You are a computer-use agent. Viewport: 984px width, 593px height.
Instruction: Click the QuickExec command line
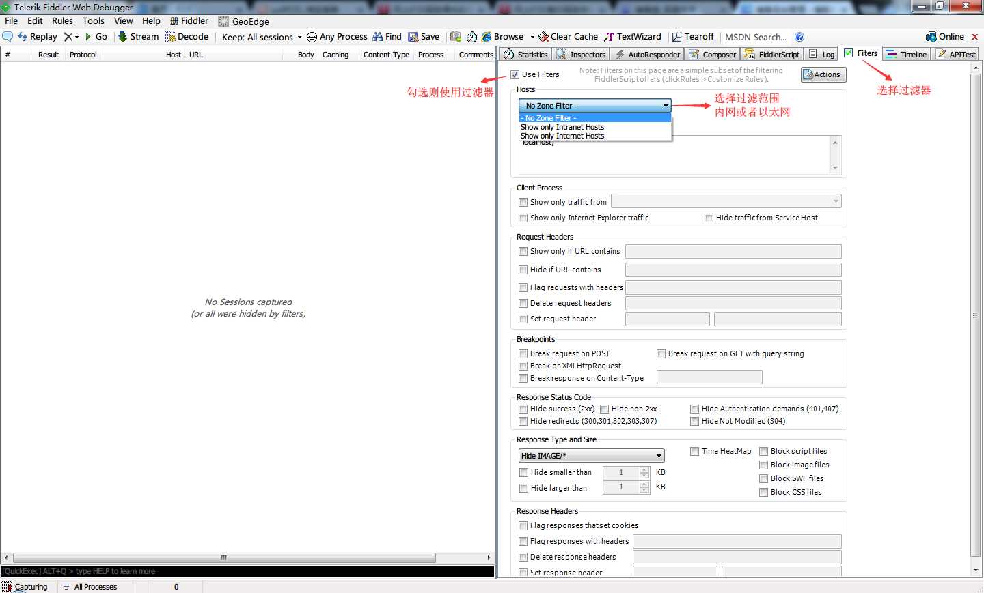(247, 571)
